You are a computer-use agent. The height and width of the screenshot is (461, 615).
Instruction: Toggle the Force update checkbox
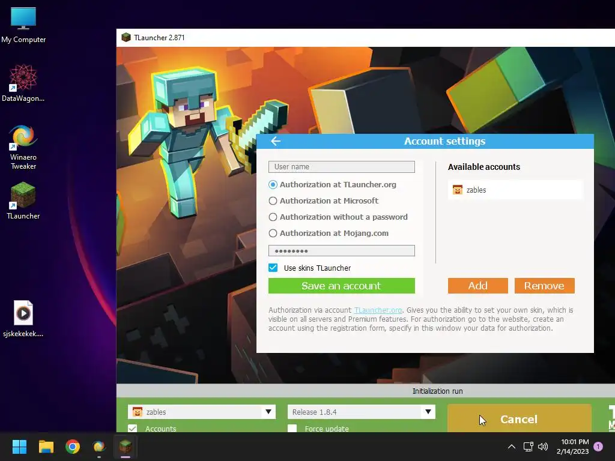tap(292, 429)
